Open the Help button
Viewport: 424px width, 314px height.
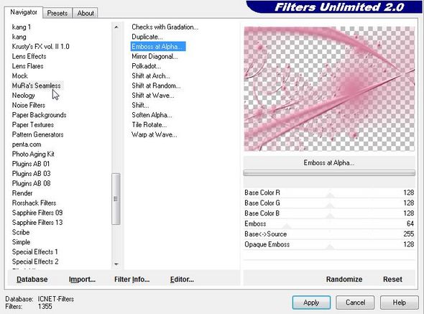pos(399,303)
